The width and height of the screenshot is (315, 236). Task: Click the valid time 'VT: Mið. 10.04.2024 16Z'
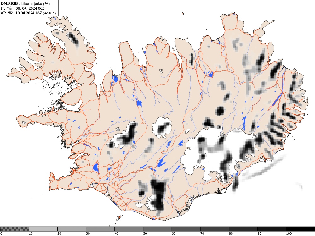point(21,13)
